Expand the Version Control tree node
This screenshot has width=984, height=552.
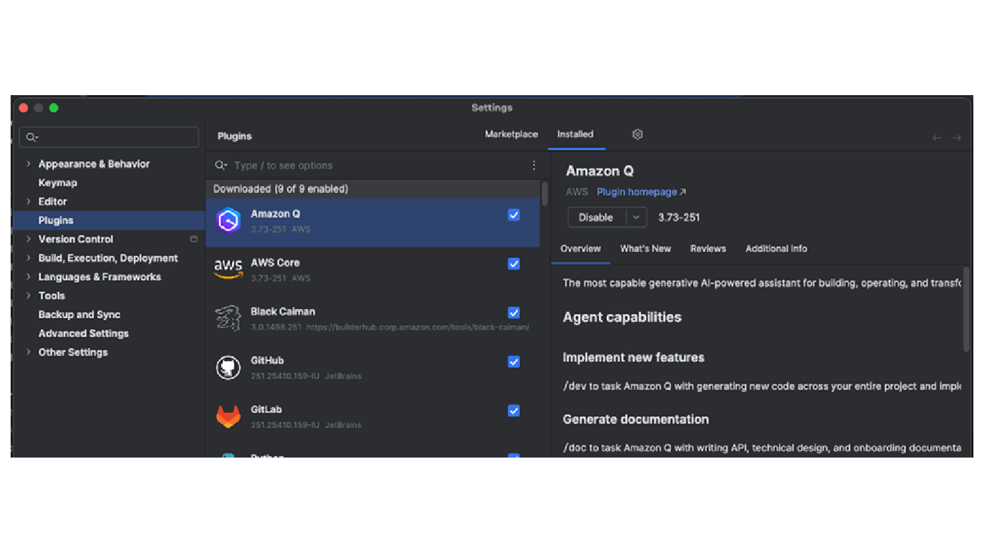28,239
